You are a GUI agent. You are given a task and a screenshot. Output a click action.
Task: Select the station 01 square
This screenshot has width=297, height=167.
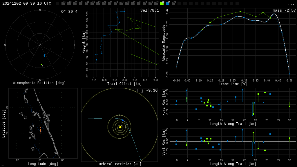tap(63, 3)
